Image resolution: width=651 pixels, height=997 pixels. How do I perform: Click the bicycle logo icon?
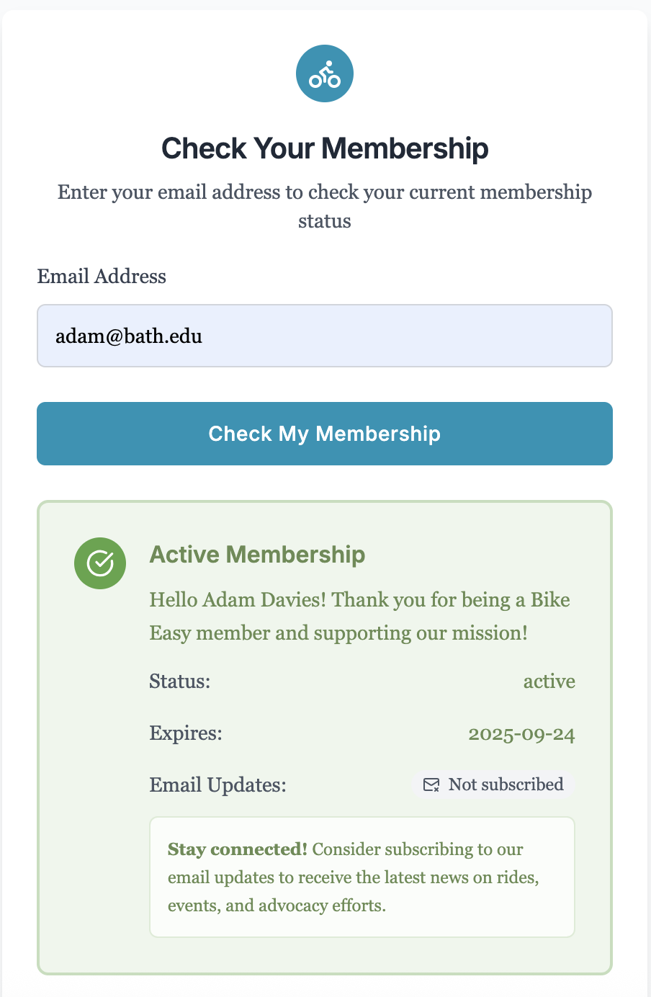tap(325, 73)
